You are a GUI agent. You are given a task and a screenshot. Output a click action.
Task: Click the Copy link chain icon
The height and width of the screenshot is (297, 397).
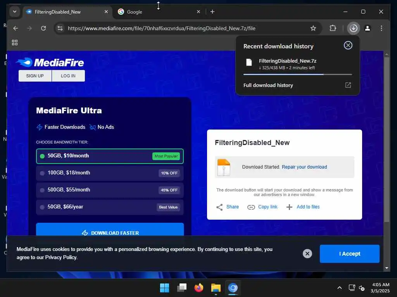(251, 207)
